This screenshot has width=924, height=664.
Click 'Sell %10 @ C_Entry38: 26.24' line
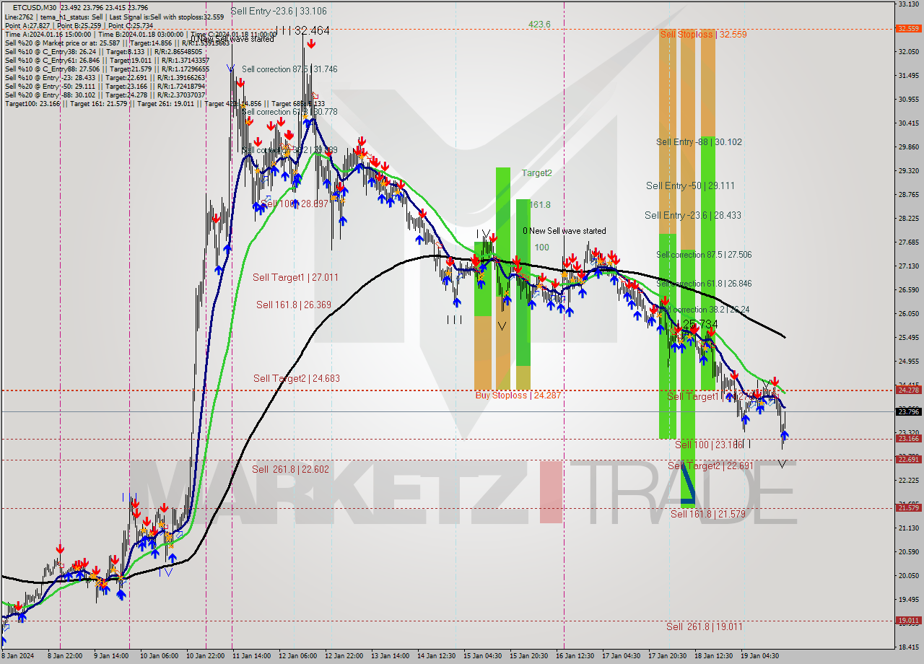click(103, 51)
